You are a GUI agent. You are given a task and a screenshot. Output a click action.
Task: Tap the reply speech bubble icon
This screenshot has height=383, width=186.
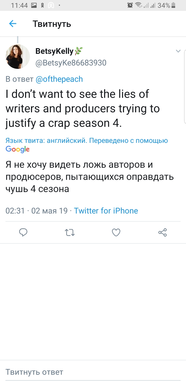[x=23, y=232]
